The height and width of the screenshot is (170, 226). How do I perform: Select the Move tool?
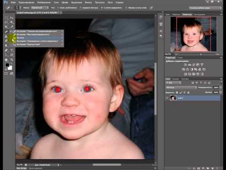[x=12, y=17]
